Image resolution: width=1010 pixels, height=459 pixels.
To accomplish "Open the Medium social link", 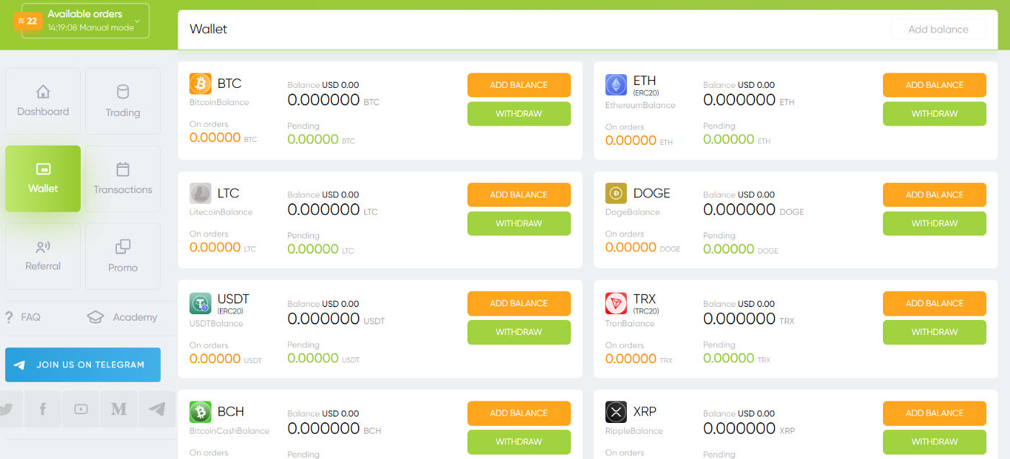I will (119, 409).
